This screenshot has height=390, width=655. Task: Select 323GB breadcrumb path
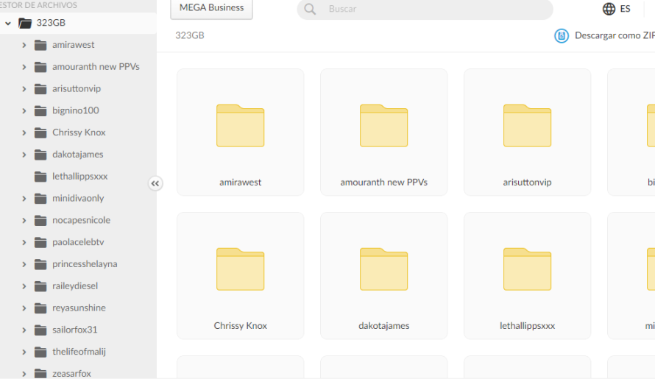pos(190,35)
